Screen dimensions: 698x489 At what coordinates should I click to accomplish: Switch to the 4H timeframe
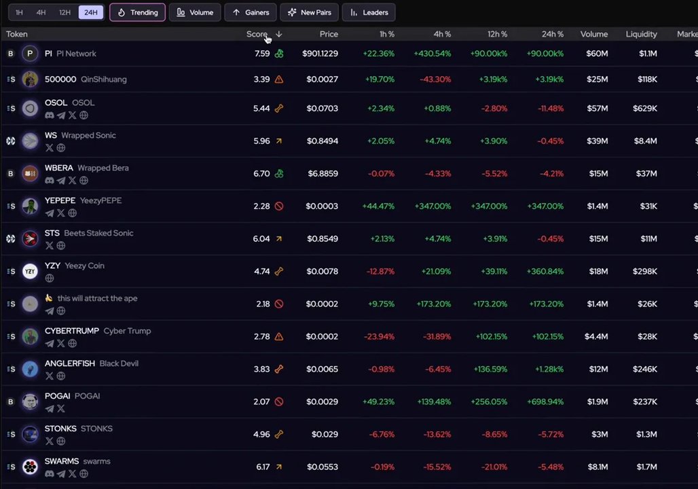[41, 12]
